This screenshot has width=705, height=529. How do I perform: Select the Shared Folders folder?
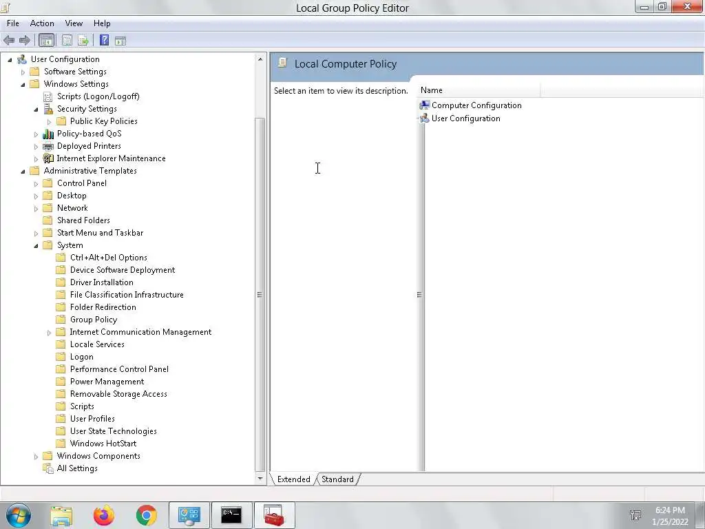point(83,220)
